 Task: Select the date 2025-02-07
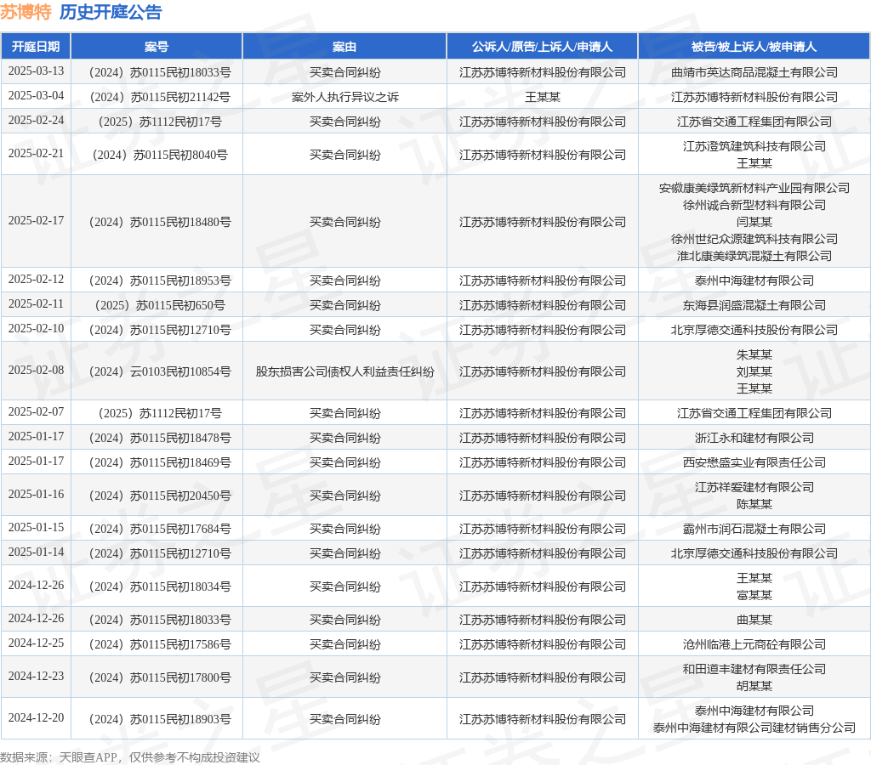36,411
